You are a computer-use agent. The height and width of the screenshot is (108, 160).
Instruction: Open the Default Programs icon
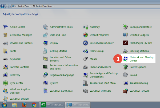85,35
